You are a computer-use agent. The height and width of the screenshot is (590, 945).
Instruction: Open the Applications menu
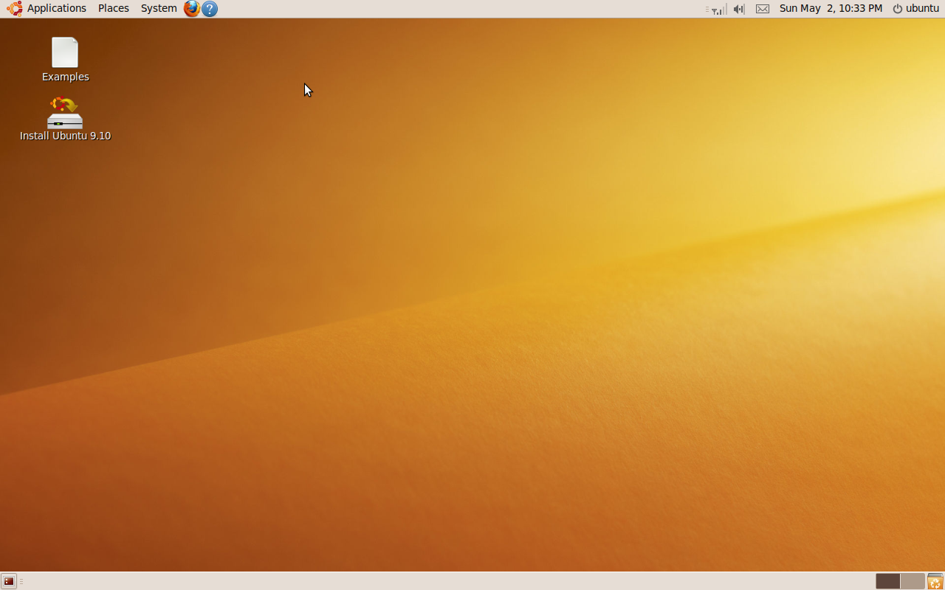(57, 9)
